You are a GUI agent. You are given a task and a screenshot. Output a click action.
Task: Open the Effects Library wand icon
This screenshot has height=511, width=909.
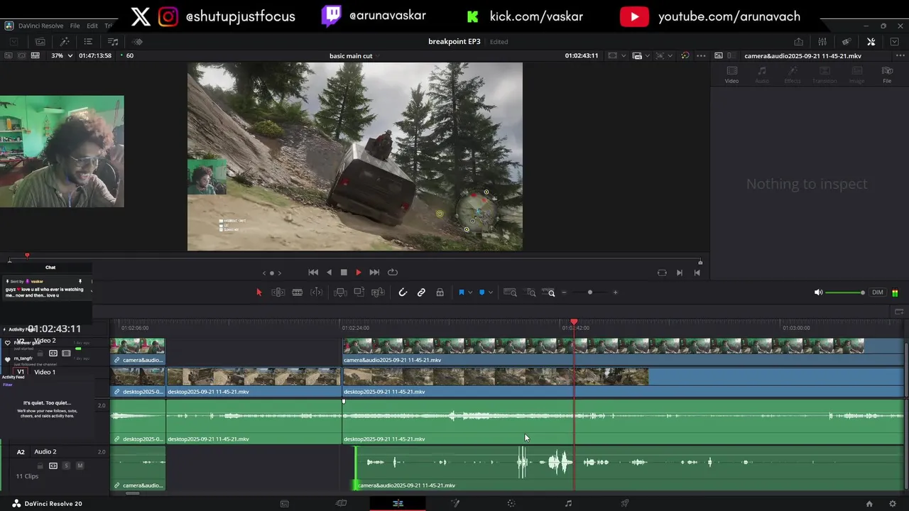pyautogui.click(x=64, y=42)
